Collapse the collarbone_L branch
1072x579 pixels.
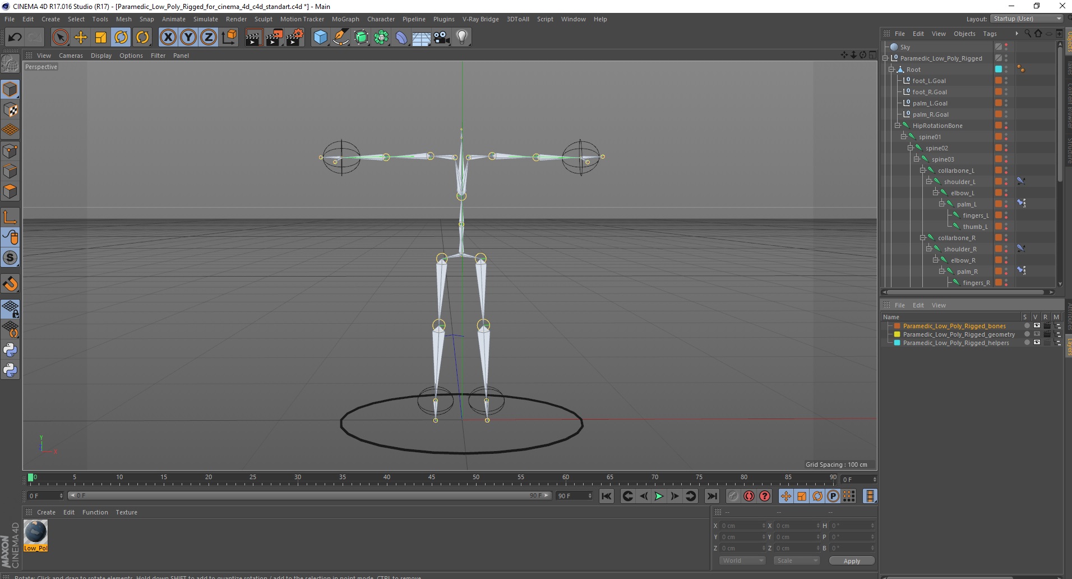922,171
